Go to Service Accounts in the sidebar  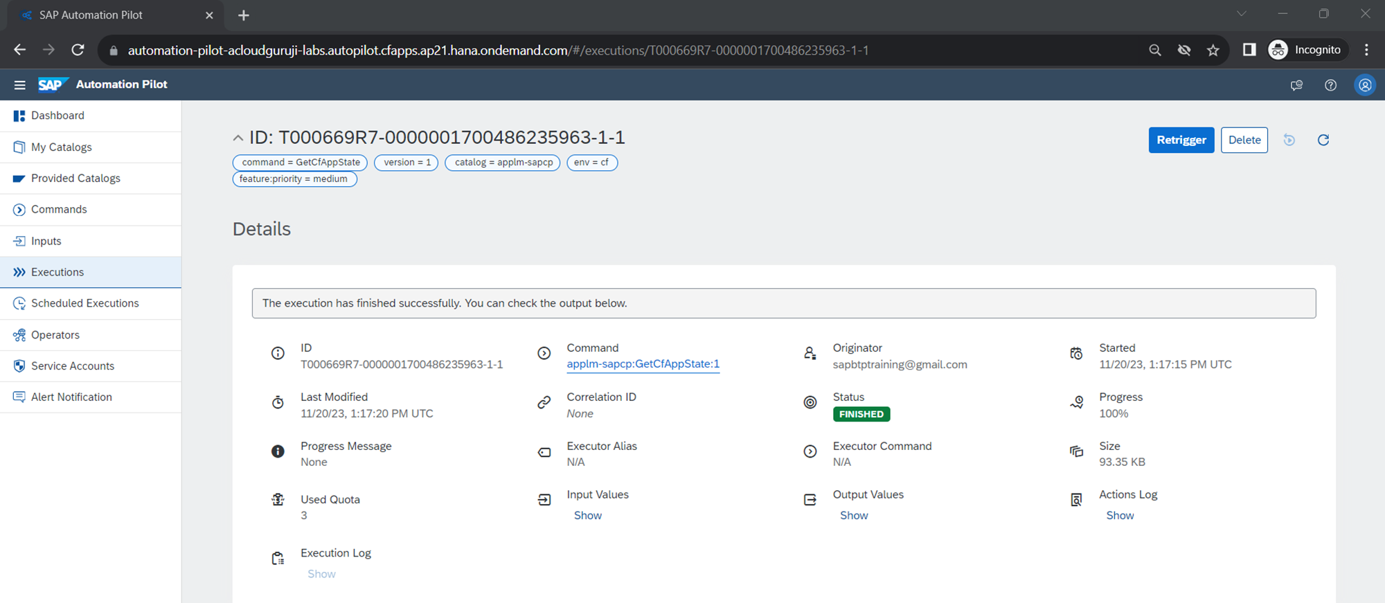72,366
